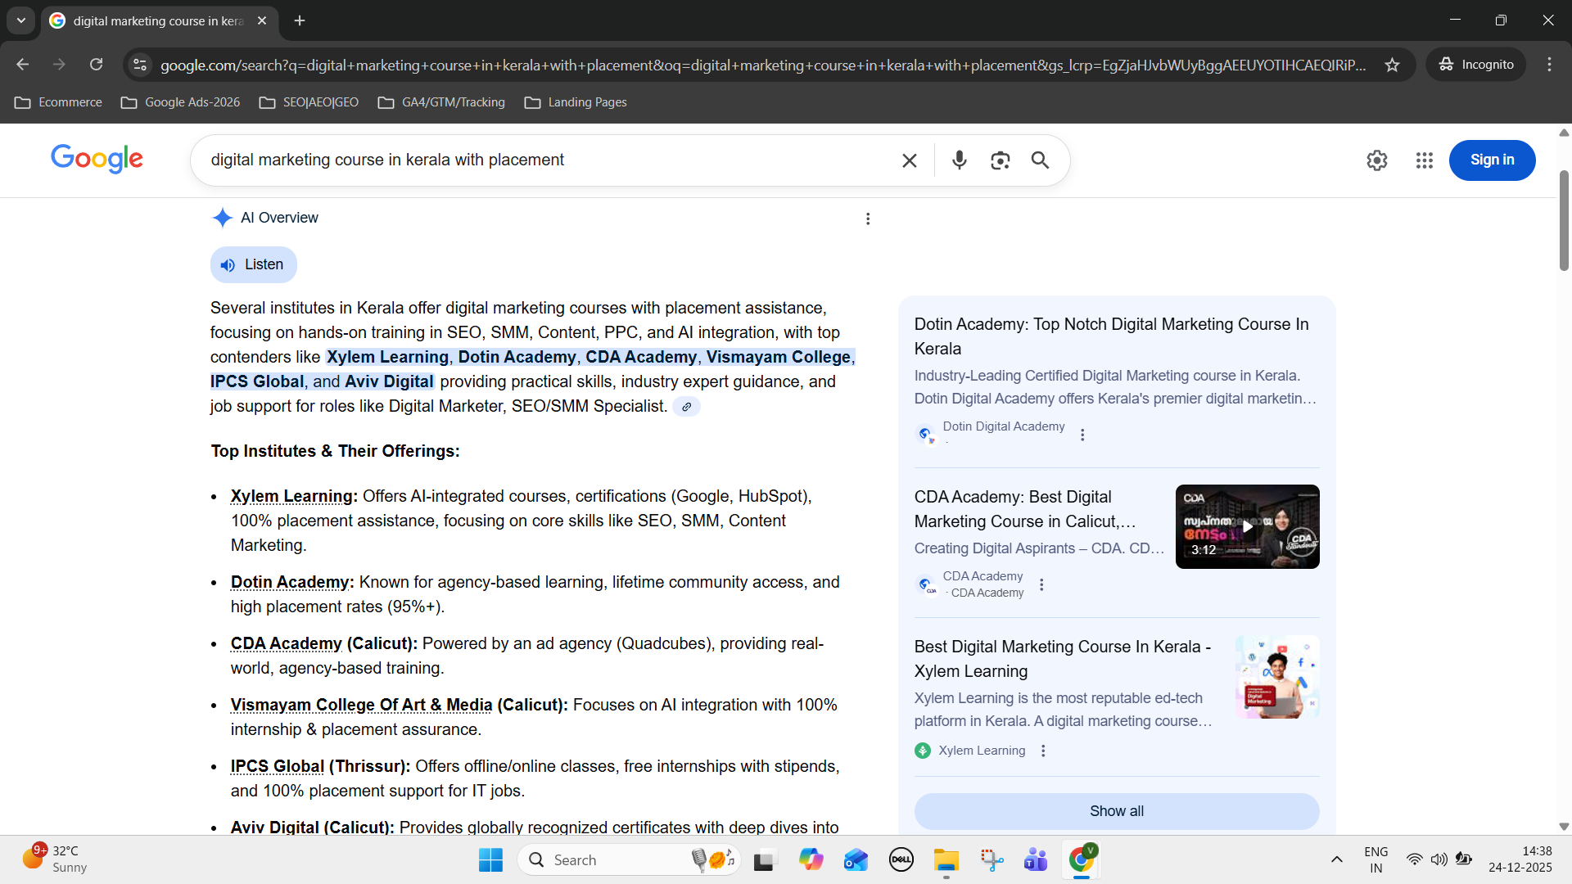Open Microsoft Teams from taskbar
The height and width of the screenshot is (884, 1572).
[1036, 860]
